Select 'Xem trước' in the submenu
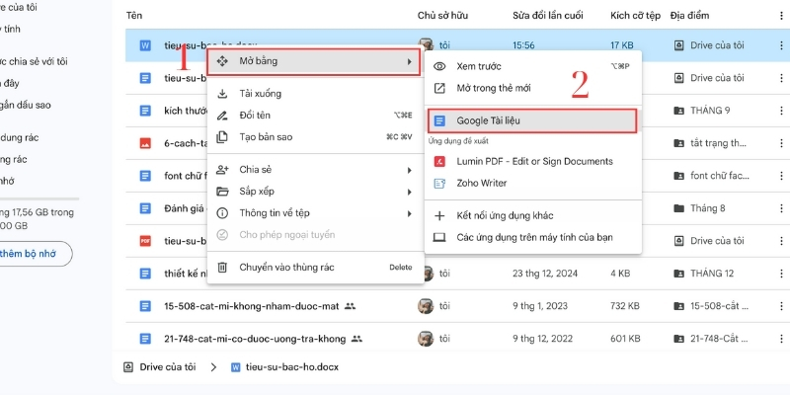This screenshot has width=790, height=395. coord(533,66)
